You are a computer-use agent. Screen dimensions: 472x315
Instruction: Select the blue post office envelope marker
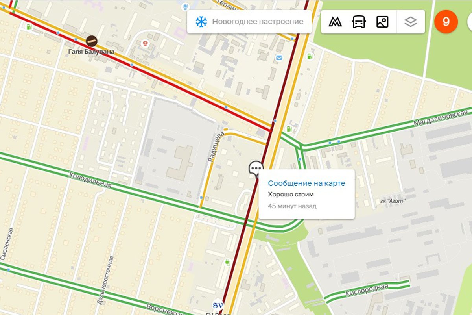[x=279, y=57]
